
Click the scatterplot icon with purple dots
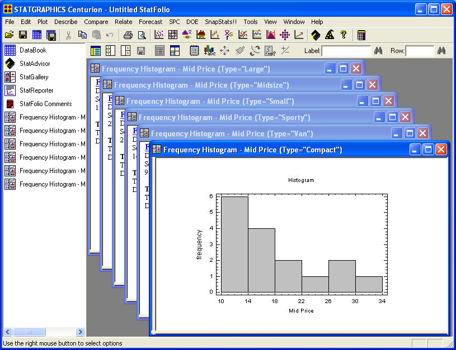point(159,35)
